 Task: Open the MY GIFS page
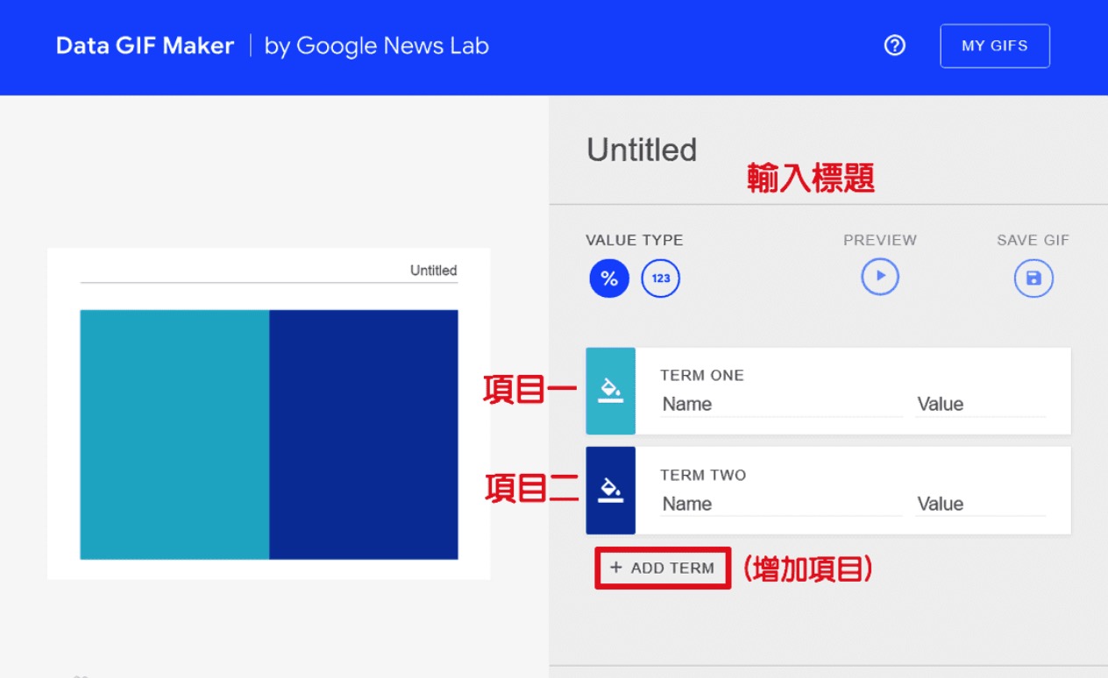994,46
